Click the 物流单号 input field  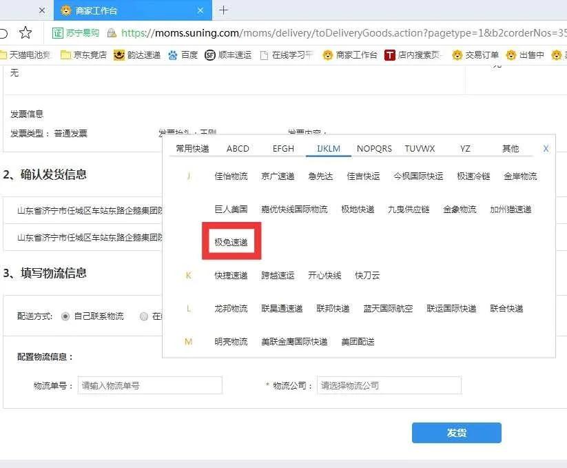[x=150, y=385]
